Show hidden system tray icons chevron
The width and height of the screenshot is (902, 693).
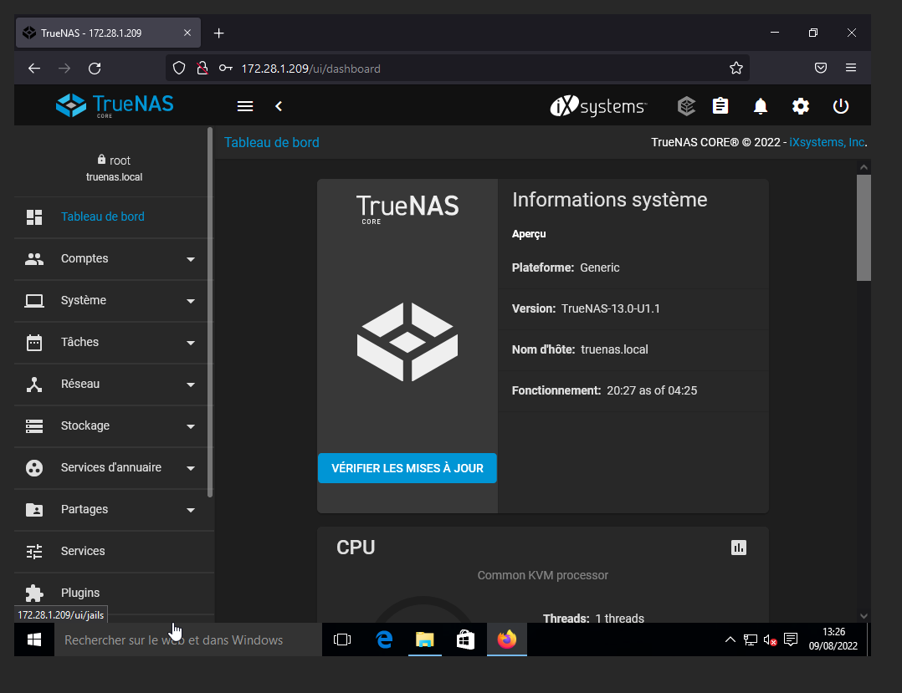point(730,639)
